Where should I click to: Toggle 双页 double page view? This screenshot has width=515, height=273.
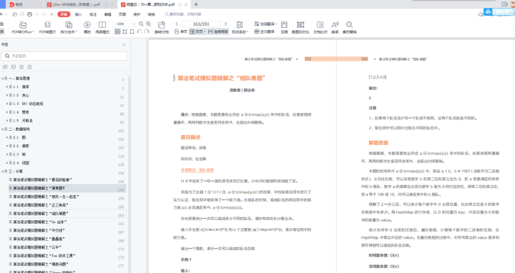(197, 32)
